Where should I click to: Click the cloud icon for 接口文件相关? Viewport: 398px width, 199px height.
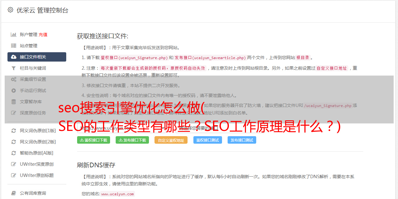click(x=14, y=57)
